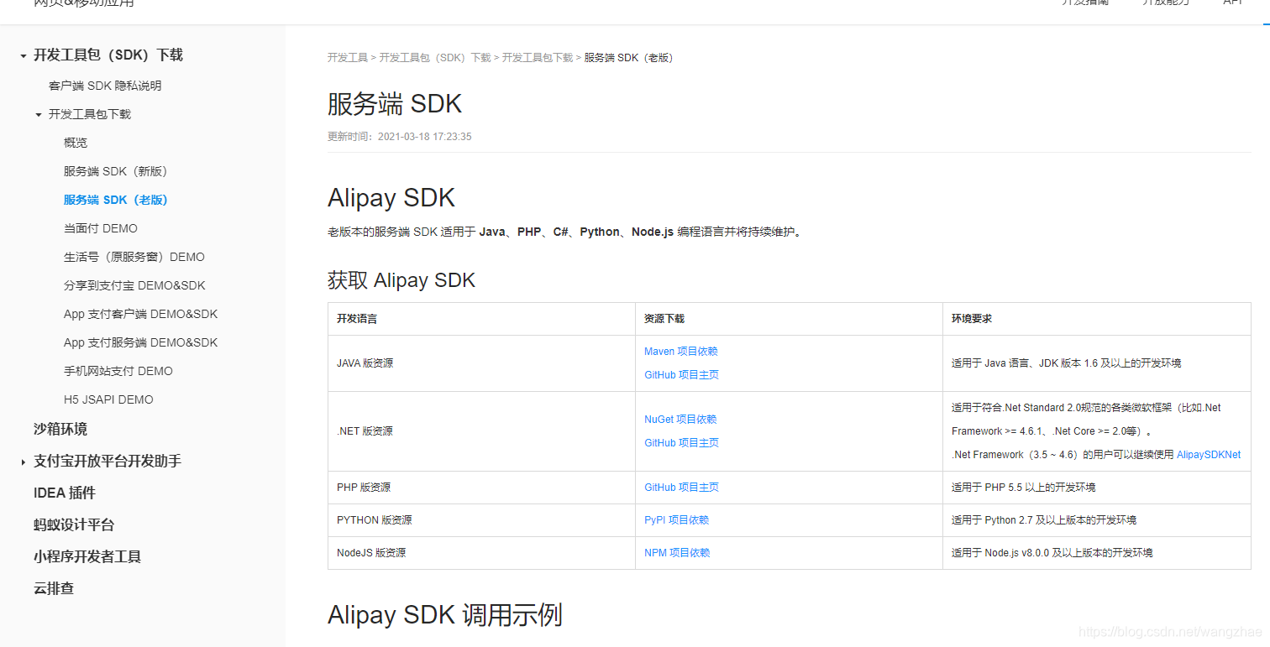Click the Alipay SDK 调用示例 heading
This screenshot has width=1270, height=647.
pos(445,615)
